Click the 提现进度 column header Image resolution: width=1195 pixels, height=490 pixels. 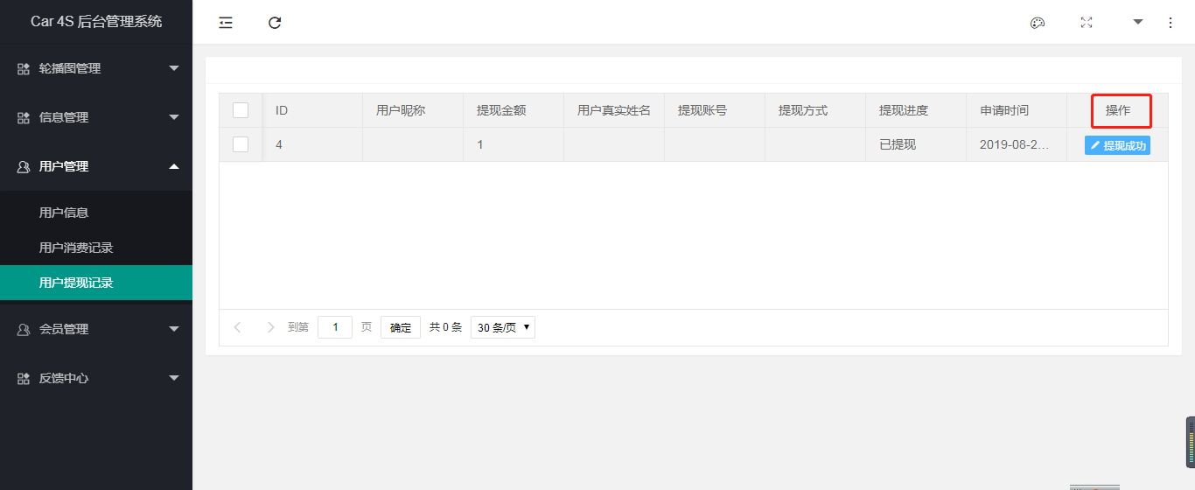pyautogui.click(x=916, y=110)
